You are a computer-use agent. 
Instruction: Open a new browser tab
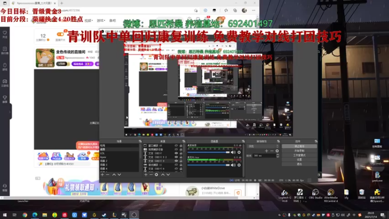click(x=62, y=3)
